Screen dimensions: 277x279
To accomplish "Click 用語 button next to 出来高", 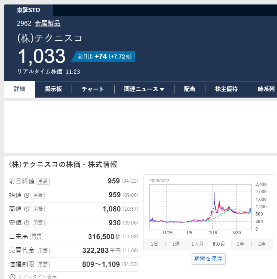I will 37,237.
